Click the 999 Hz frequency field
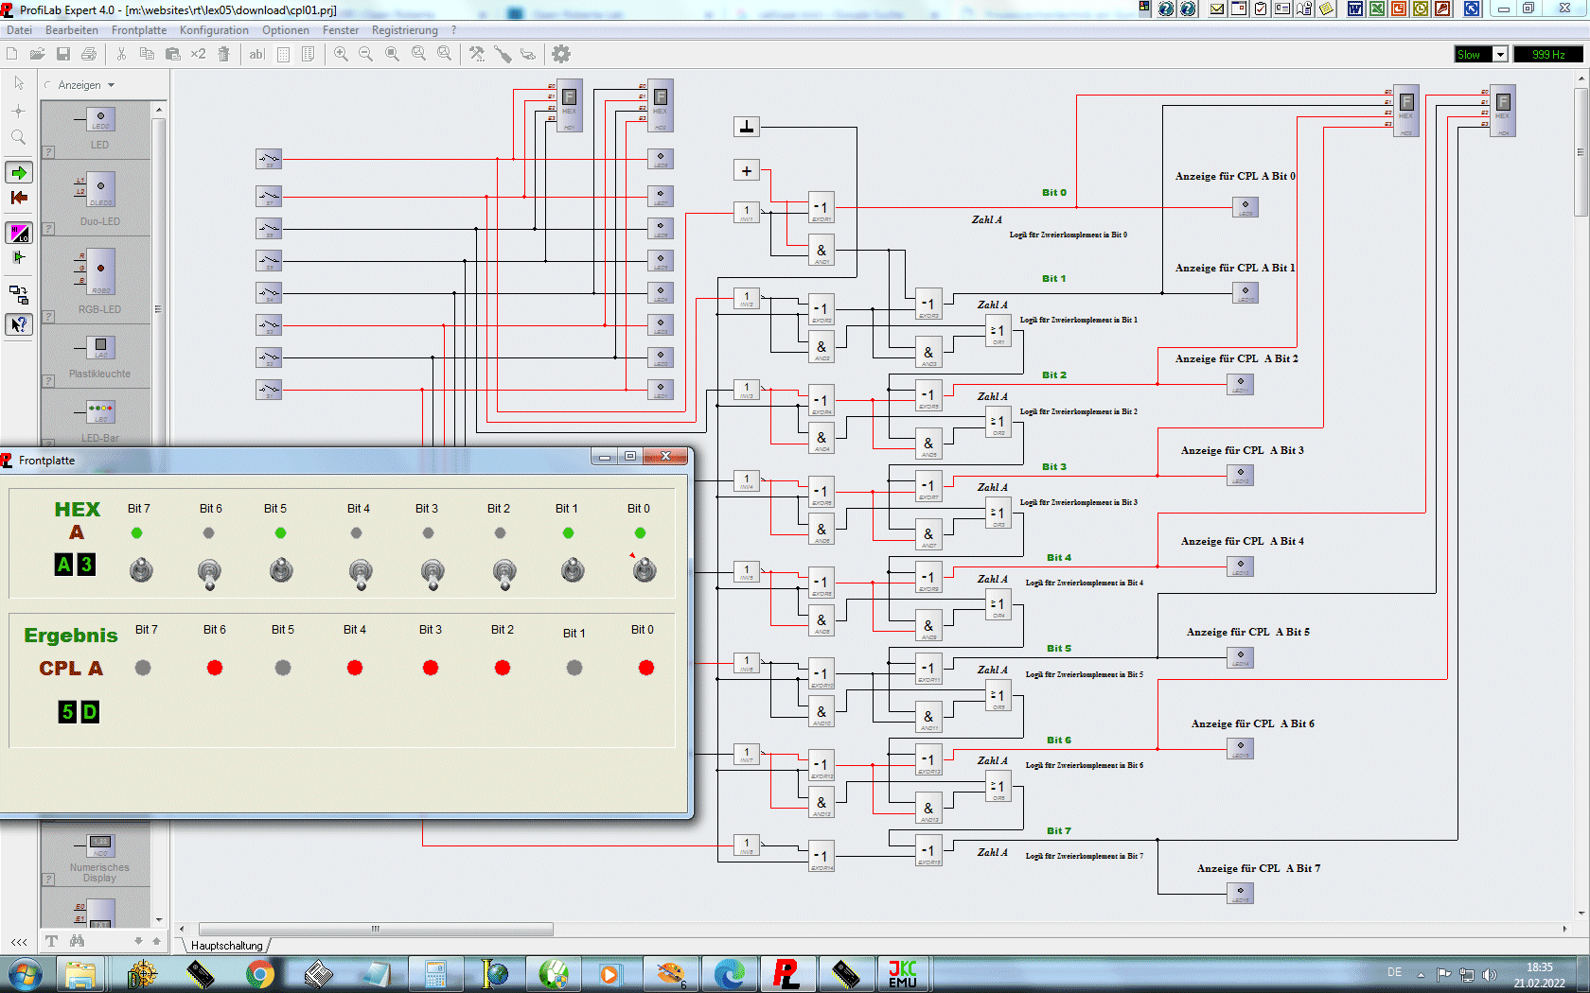1590x993 pixels. click(1547, 55)
